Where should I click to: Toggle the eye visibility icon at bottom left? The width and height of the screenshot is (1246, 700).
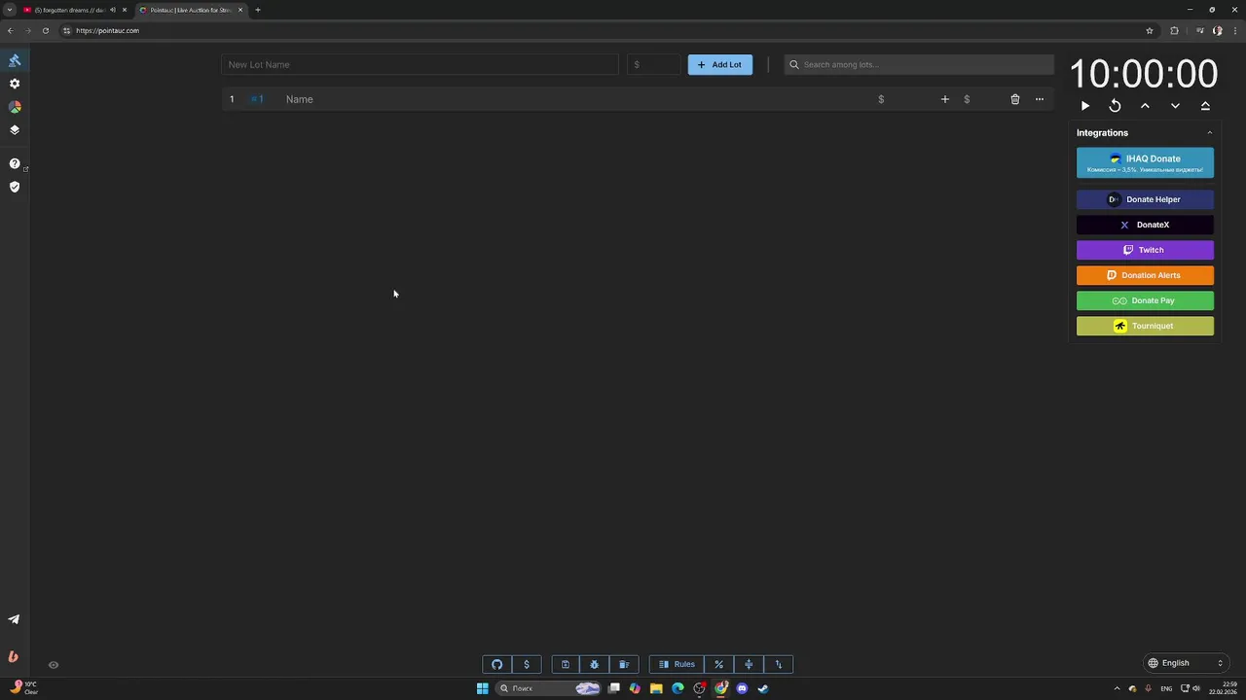coord(54,665)
